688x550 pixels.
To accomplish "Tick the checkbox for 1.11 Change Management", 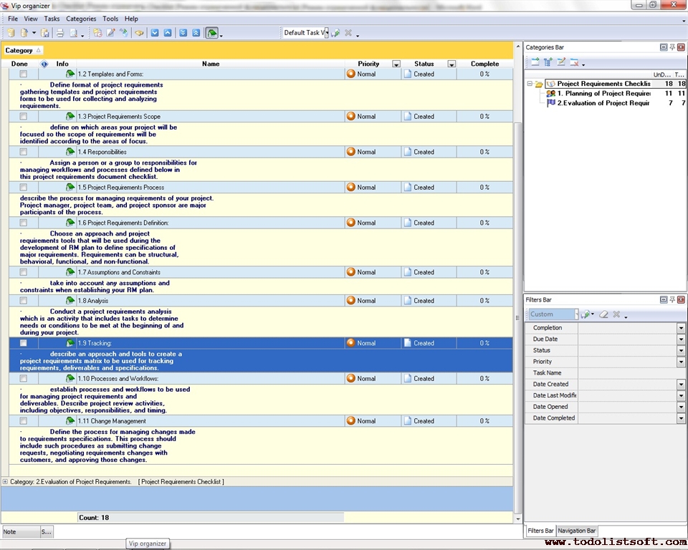I will (24, 421).
